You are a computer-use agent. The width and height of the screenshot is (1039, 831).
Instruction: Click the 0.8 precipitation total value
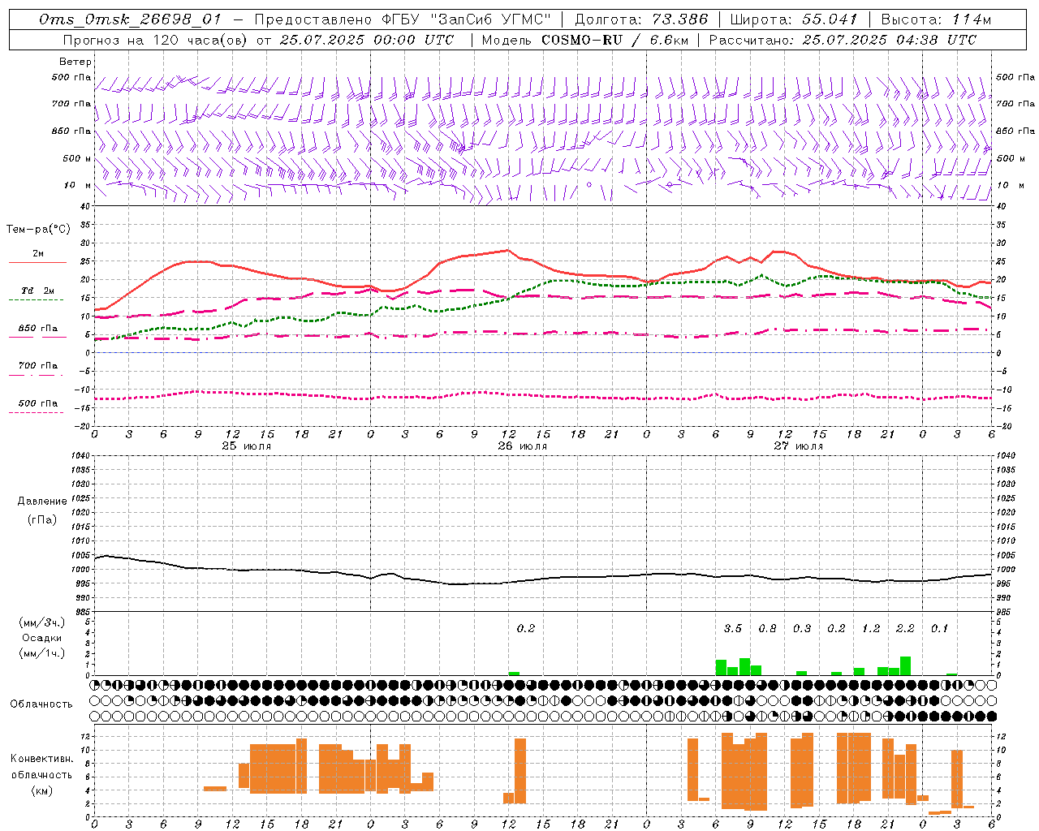point(767,629)
